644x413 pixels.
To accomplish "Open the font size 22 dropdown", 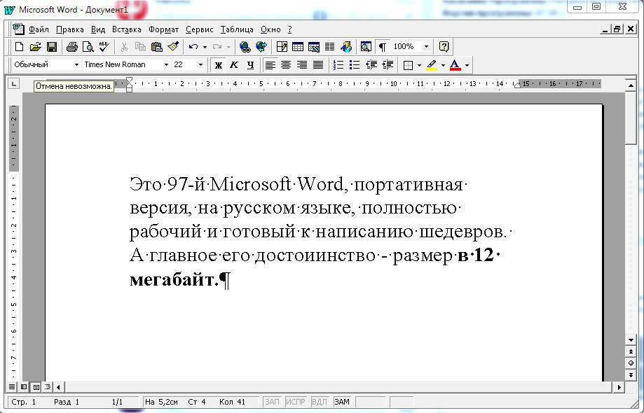I will 200,65.
